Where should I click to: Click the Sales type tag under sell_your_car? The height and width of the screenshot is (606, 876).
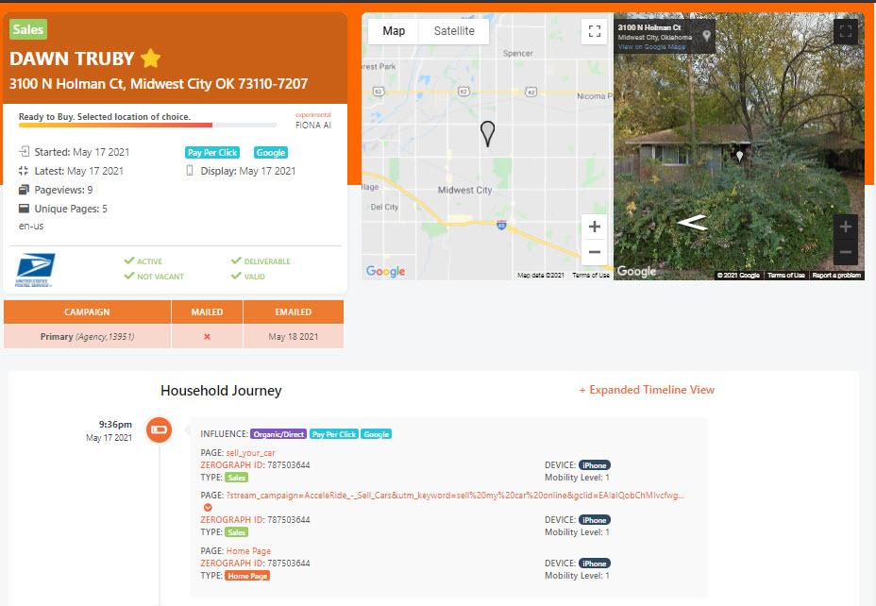click(236, 478)
